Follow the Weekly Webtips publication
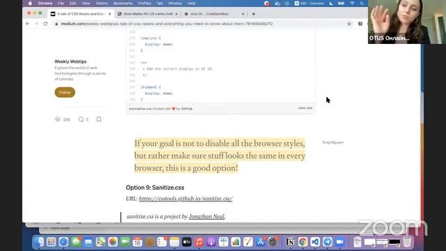The width and height of the screenshot is (446, 251). [x=65, y=92]
